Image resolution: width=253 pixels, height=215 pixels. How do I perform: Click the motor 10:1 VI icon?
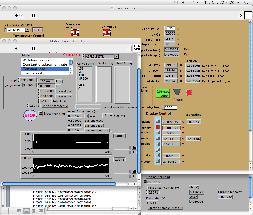(x=137, y=48)
